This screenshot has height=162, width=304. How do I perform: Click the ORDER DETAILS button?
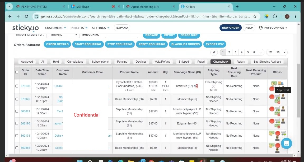point(57,44)
